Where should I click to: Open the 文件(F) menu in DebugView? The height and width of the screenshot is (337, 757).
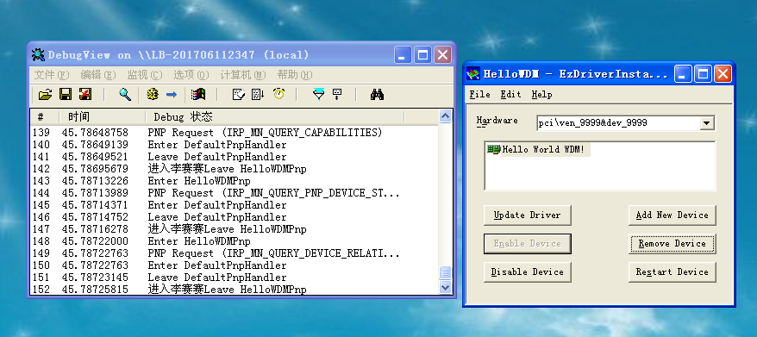[x=52, y=75]
